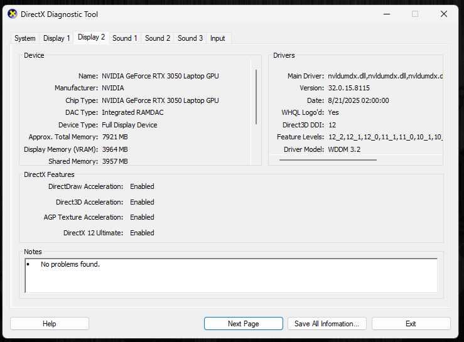This screenshot has width=464, height=342.
Task: Click the DirectX Features group heading
Action: (49, 174)
